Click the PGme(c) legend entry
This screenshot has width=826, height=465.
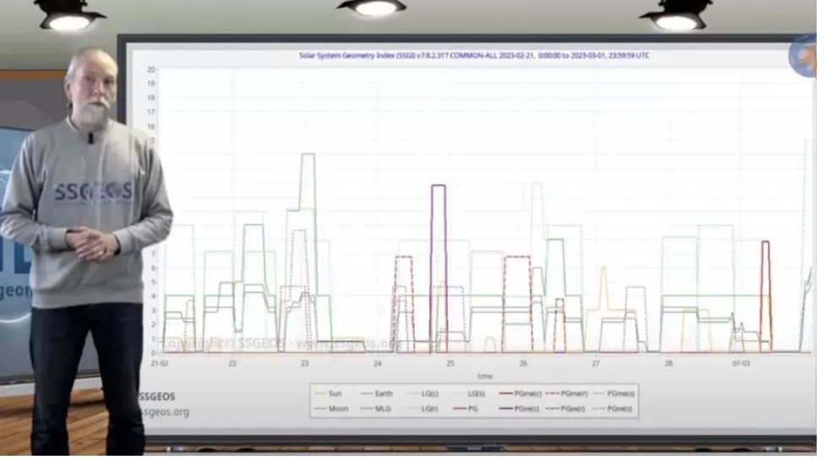tap(520, 394)
